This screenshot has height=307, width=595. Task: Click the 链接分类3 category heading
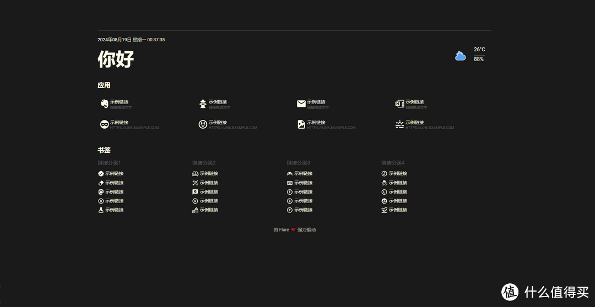pyautogui.click(x=298, y=163)
